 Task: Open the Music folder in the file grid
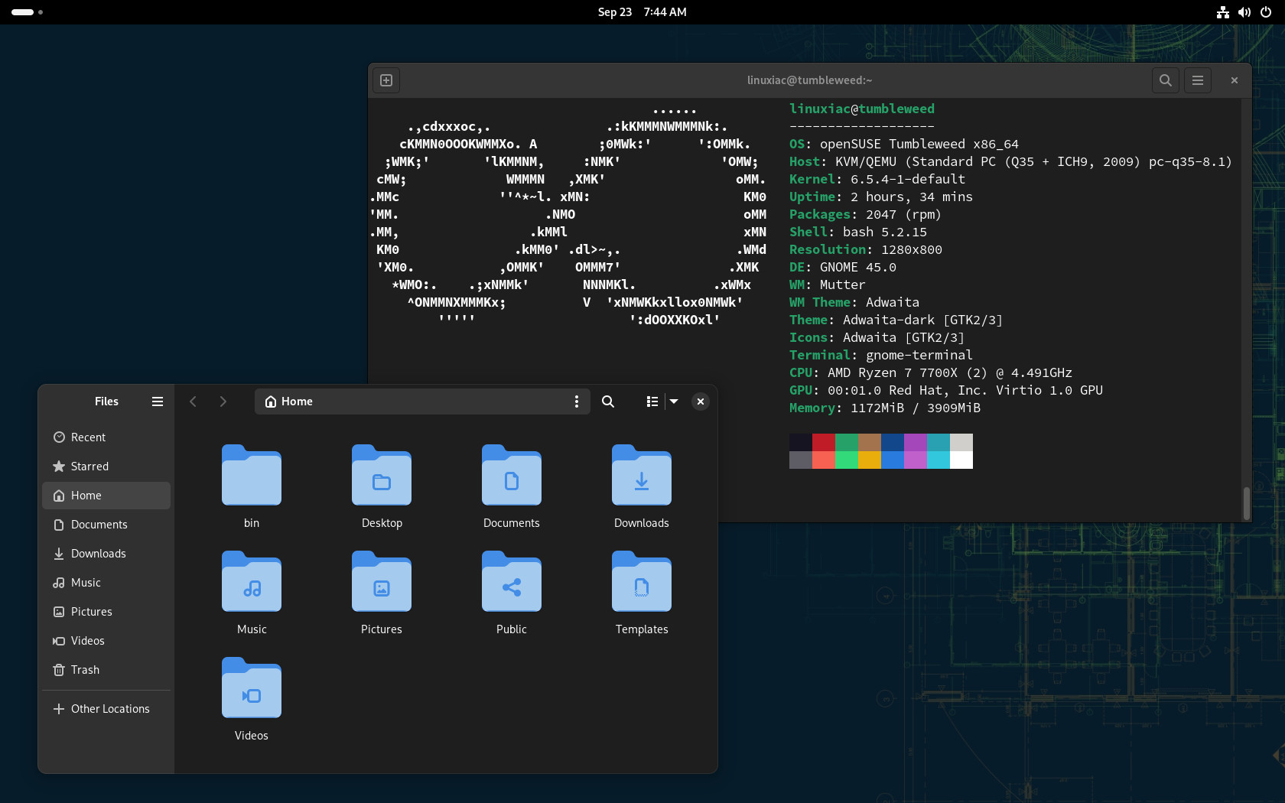coord(252,581)
